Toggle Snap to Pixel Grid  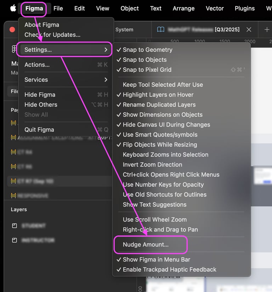click(x=181, y=70)
